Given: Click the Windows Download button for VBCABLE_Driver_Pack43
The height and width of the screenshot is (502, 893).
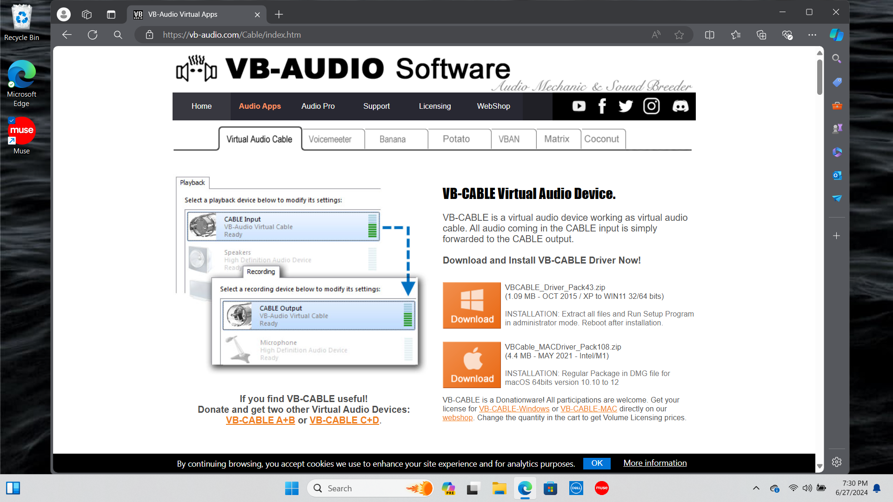Looking at the screenshot, I should click(472, 305).
